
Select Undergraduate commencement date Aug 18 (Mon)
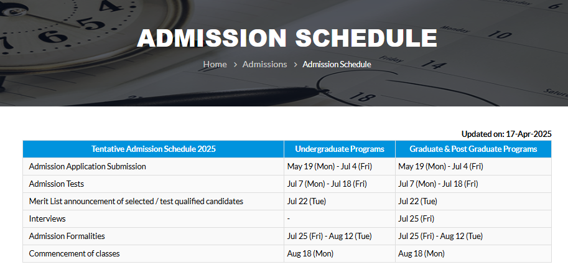click(310, 253)
